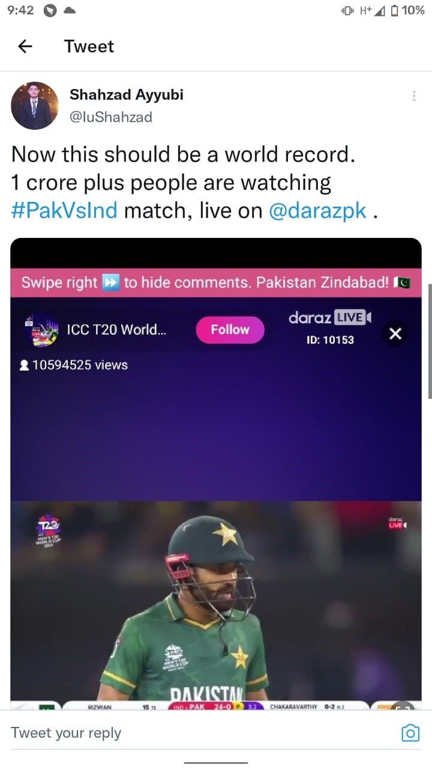Open the camera icon in the reply bar
The image size is (432, 769).
click(x=410, y=732)
